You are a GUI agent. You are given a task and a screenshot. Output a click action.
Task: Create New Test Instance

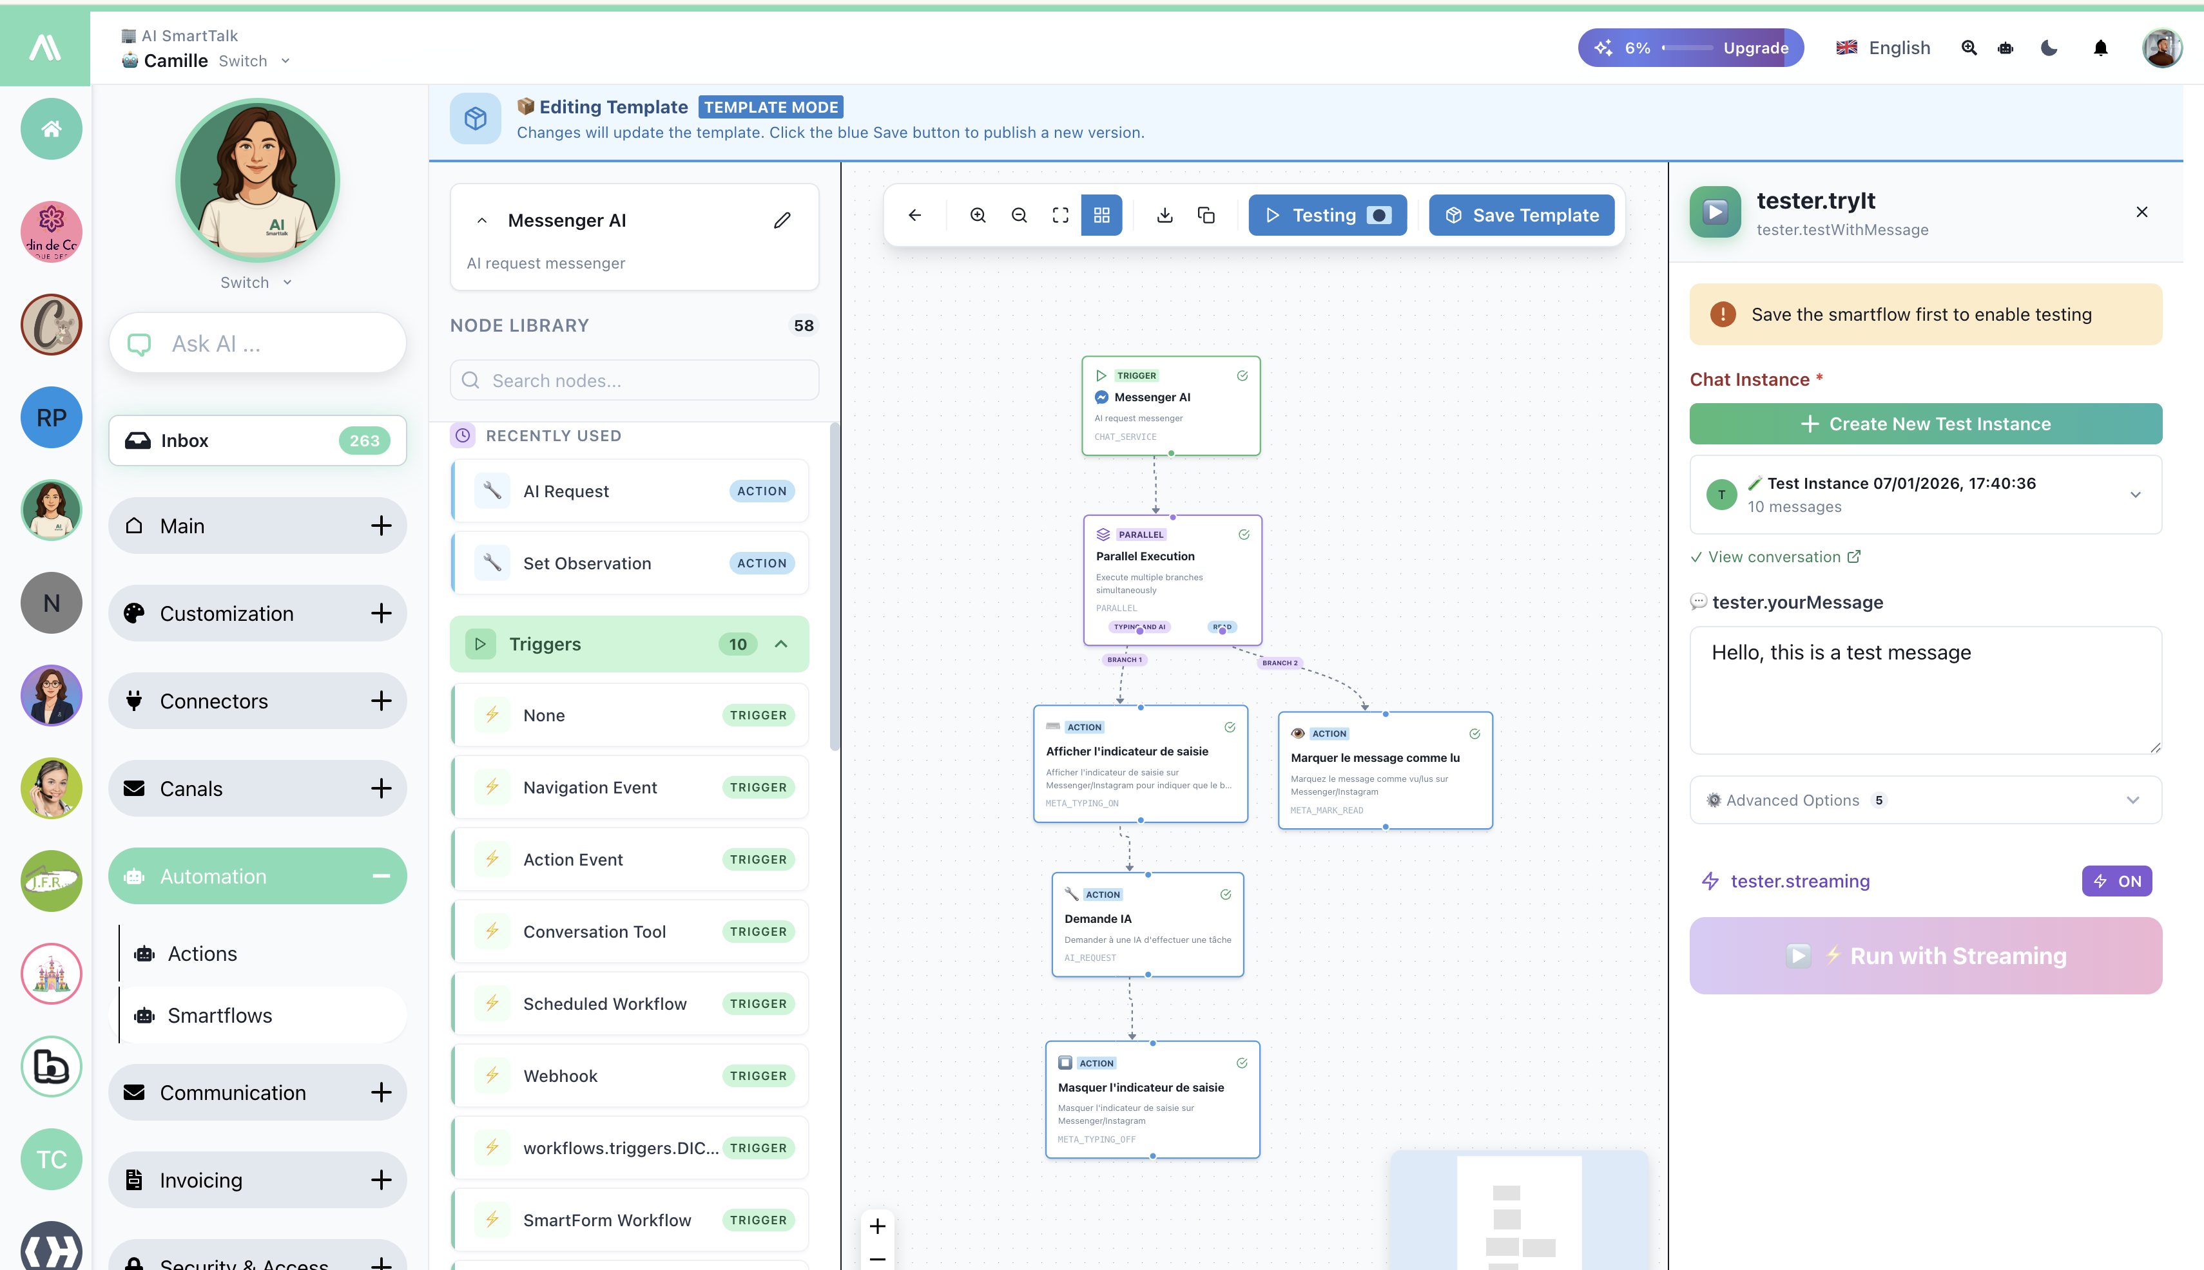click(x=1926, y=424)
